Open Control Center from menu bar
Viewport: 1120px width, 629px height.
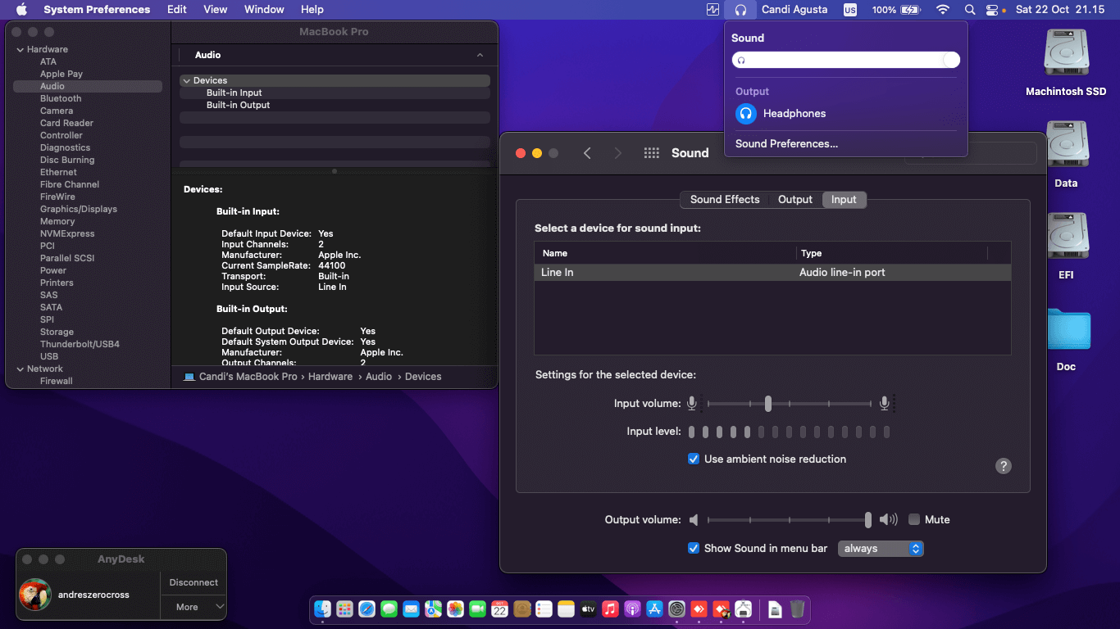(x=993, y=10)
